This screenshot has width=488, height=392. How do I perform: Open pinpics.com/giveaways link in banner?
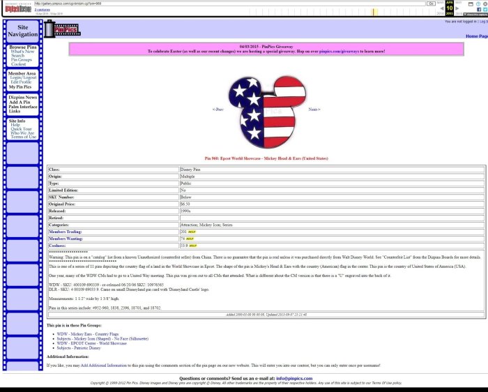click(x=339, y=52)
